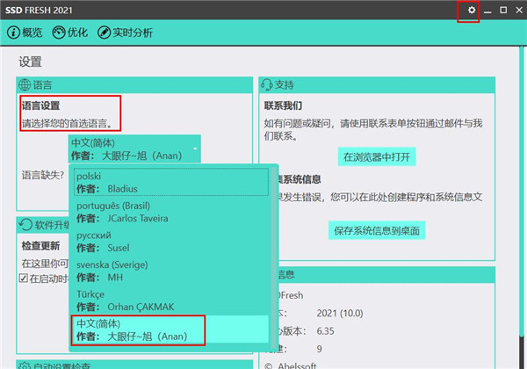Click 在浏览器中打开 button
The height and width of the screenshot is (369, 527).
(376, 157)
